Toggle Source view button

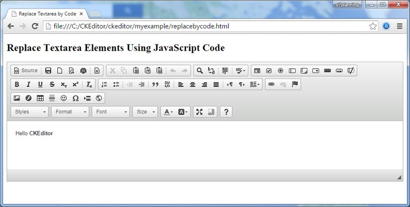click(26, 71)
